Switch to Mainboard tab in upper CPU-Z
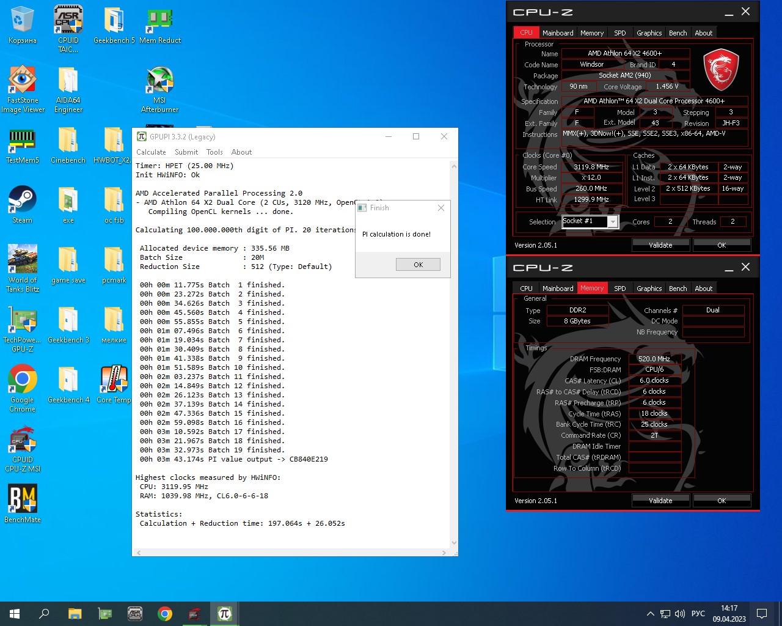 pyautogui.click(x=558, y=33)
